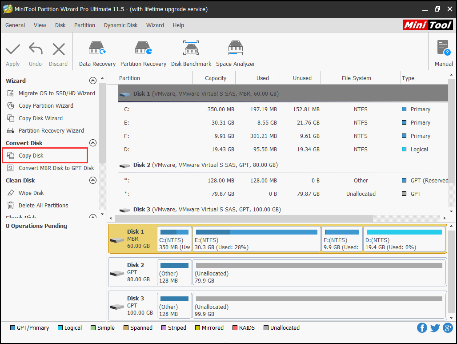This screenshot has width=457, height=344.
Task: Select the E: partition row
Action: (283, 123)
